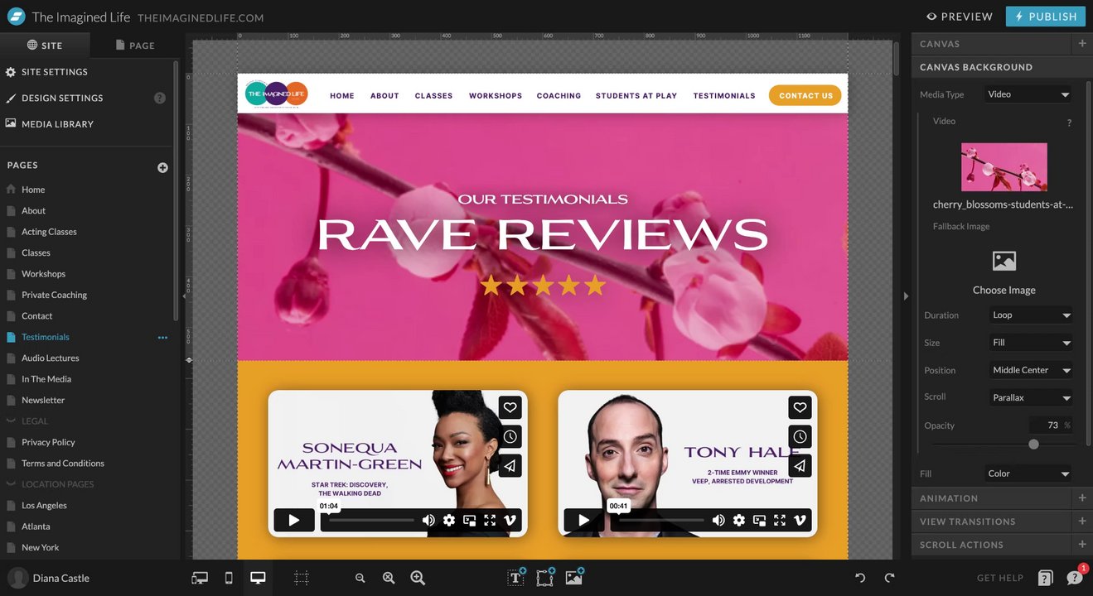This screenshot has height=596, width=1093.
Task: Click the Contact Us button
Action: tap(805, 95)
